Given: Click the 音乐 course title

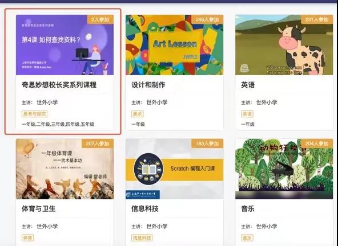Looking at the screenshot, I should (x=248, y=208).
